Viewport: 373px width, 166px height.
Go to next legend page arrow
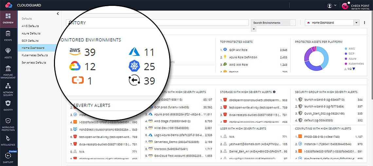[354, 69]
